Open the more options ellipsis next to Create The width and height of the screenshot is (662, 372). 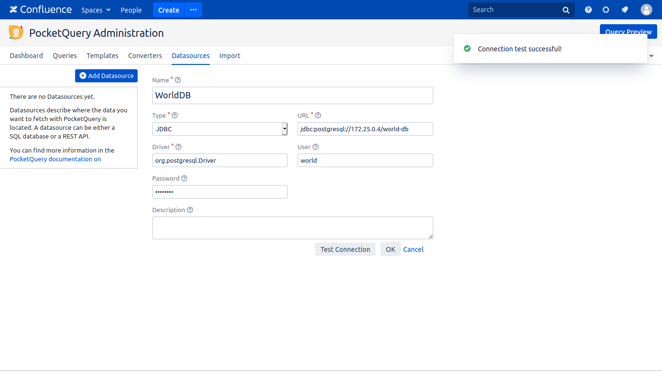193,10
